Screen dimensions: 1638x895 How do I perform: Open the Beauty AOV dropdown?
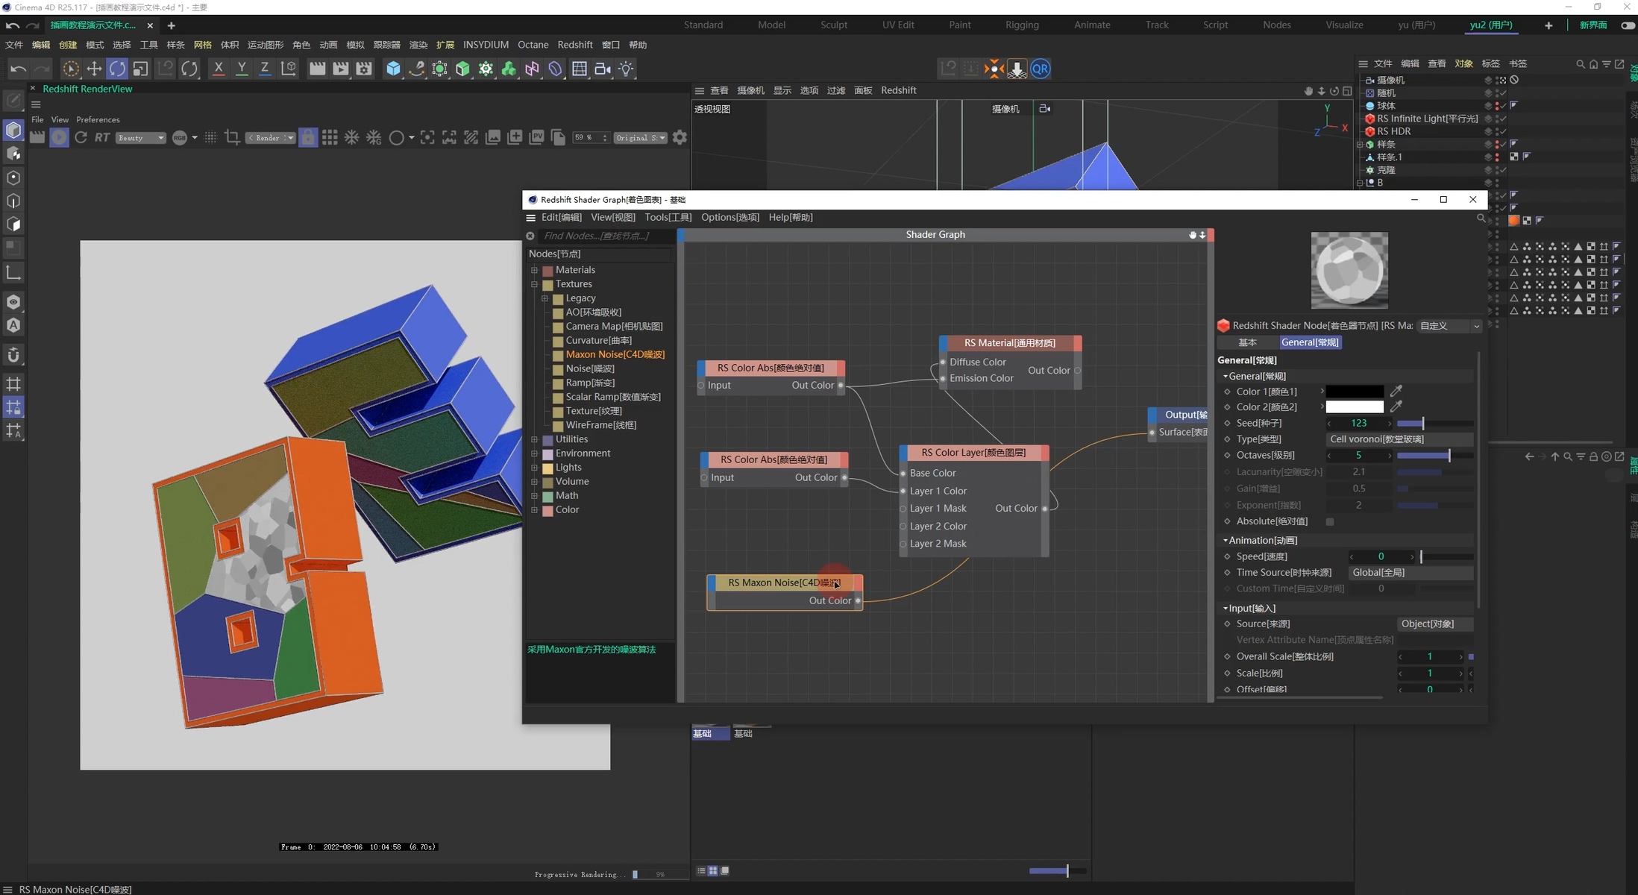point(140,137)
